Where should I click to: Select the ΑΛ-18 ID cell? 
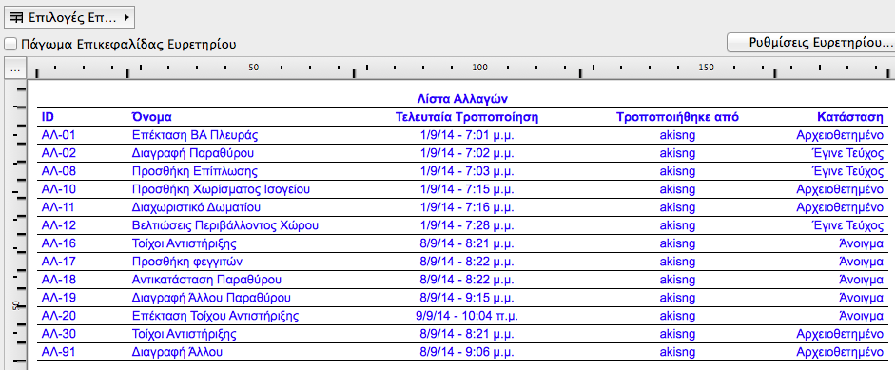tap(59, 280)
